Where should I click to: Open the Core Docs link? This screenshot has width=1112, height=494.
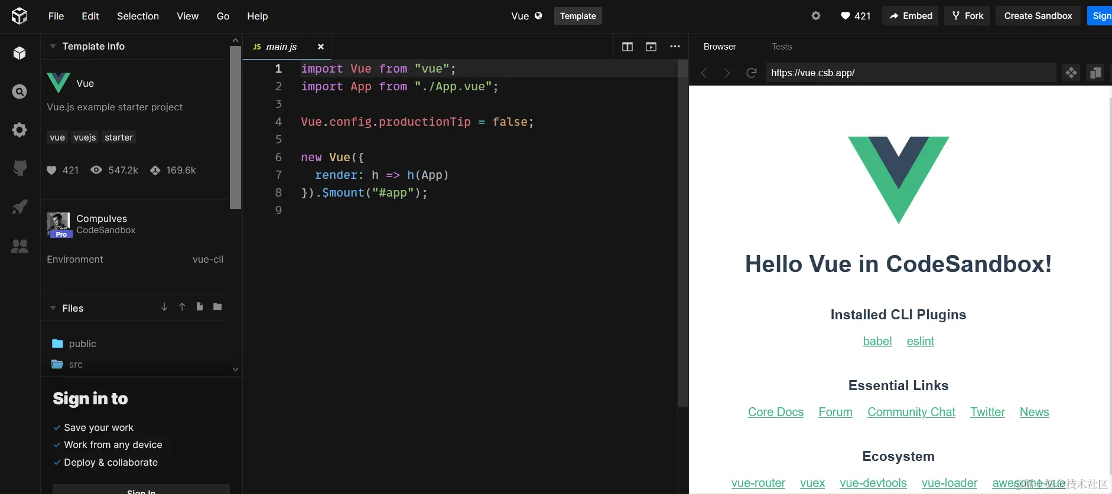click(x=776, y=412)
